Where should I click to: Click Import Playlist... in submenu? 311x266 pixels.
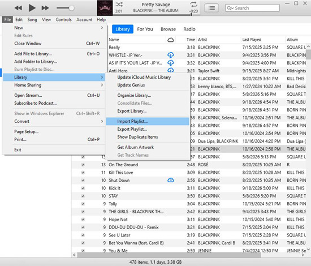148,121
